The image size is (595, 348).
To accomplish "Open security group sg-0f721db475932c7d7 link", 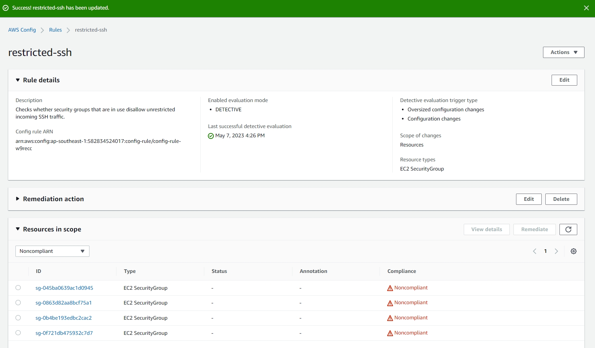I will point(64,333).
